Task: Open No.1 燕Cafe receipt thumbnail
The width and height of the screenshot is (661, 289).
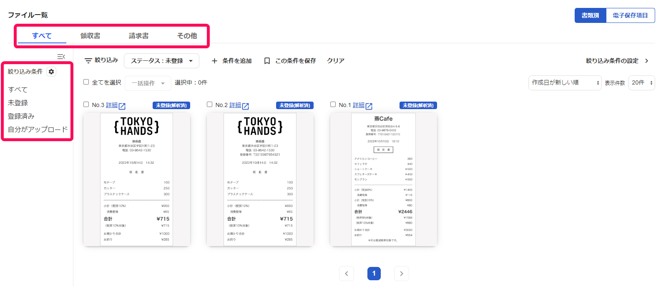Action: 384,179
